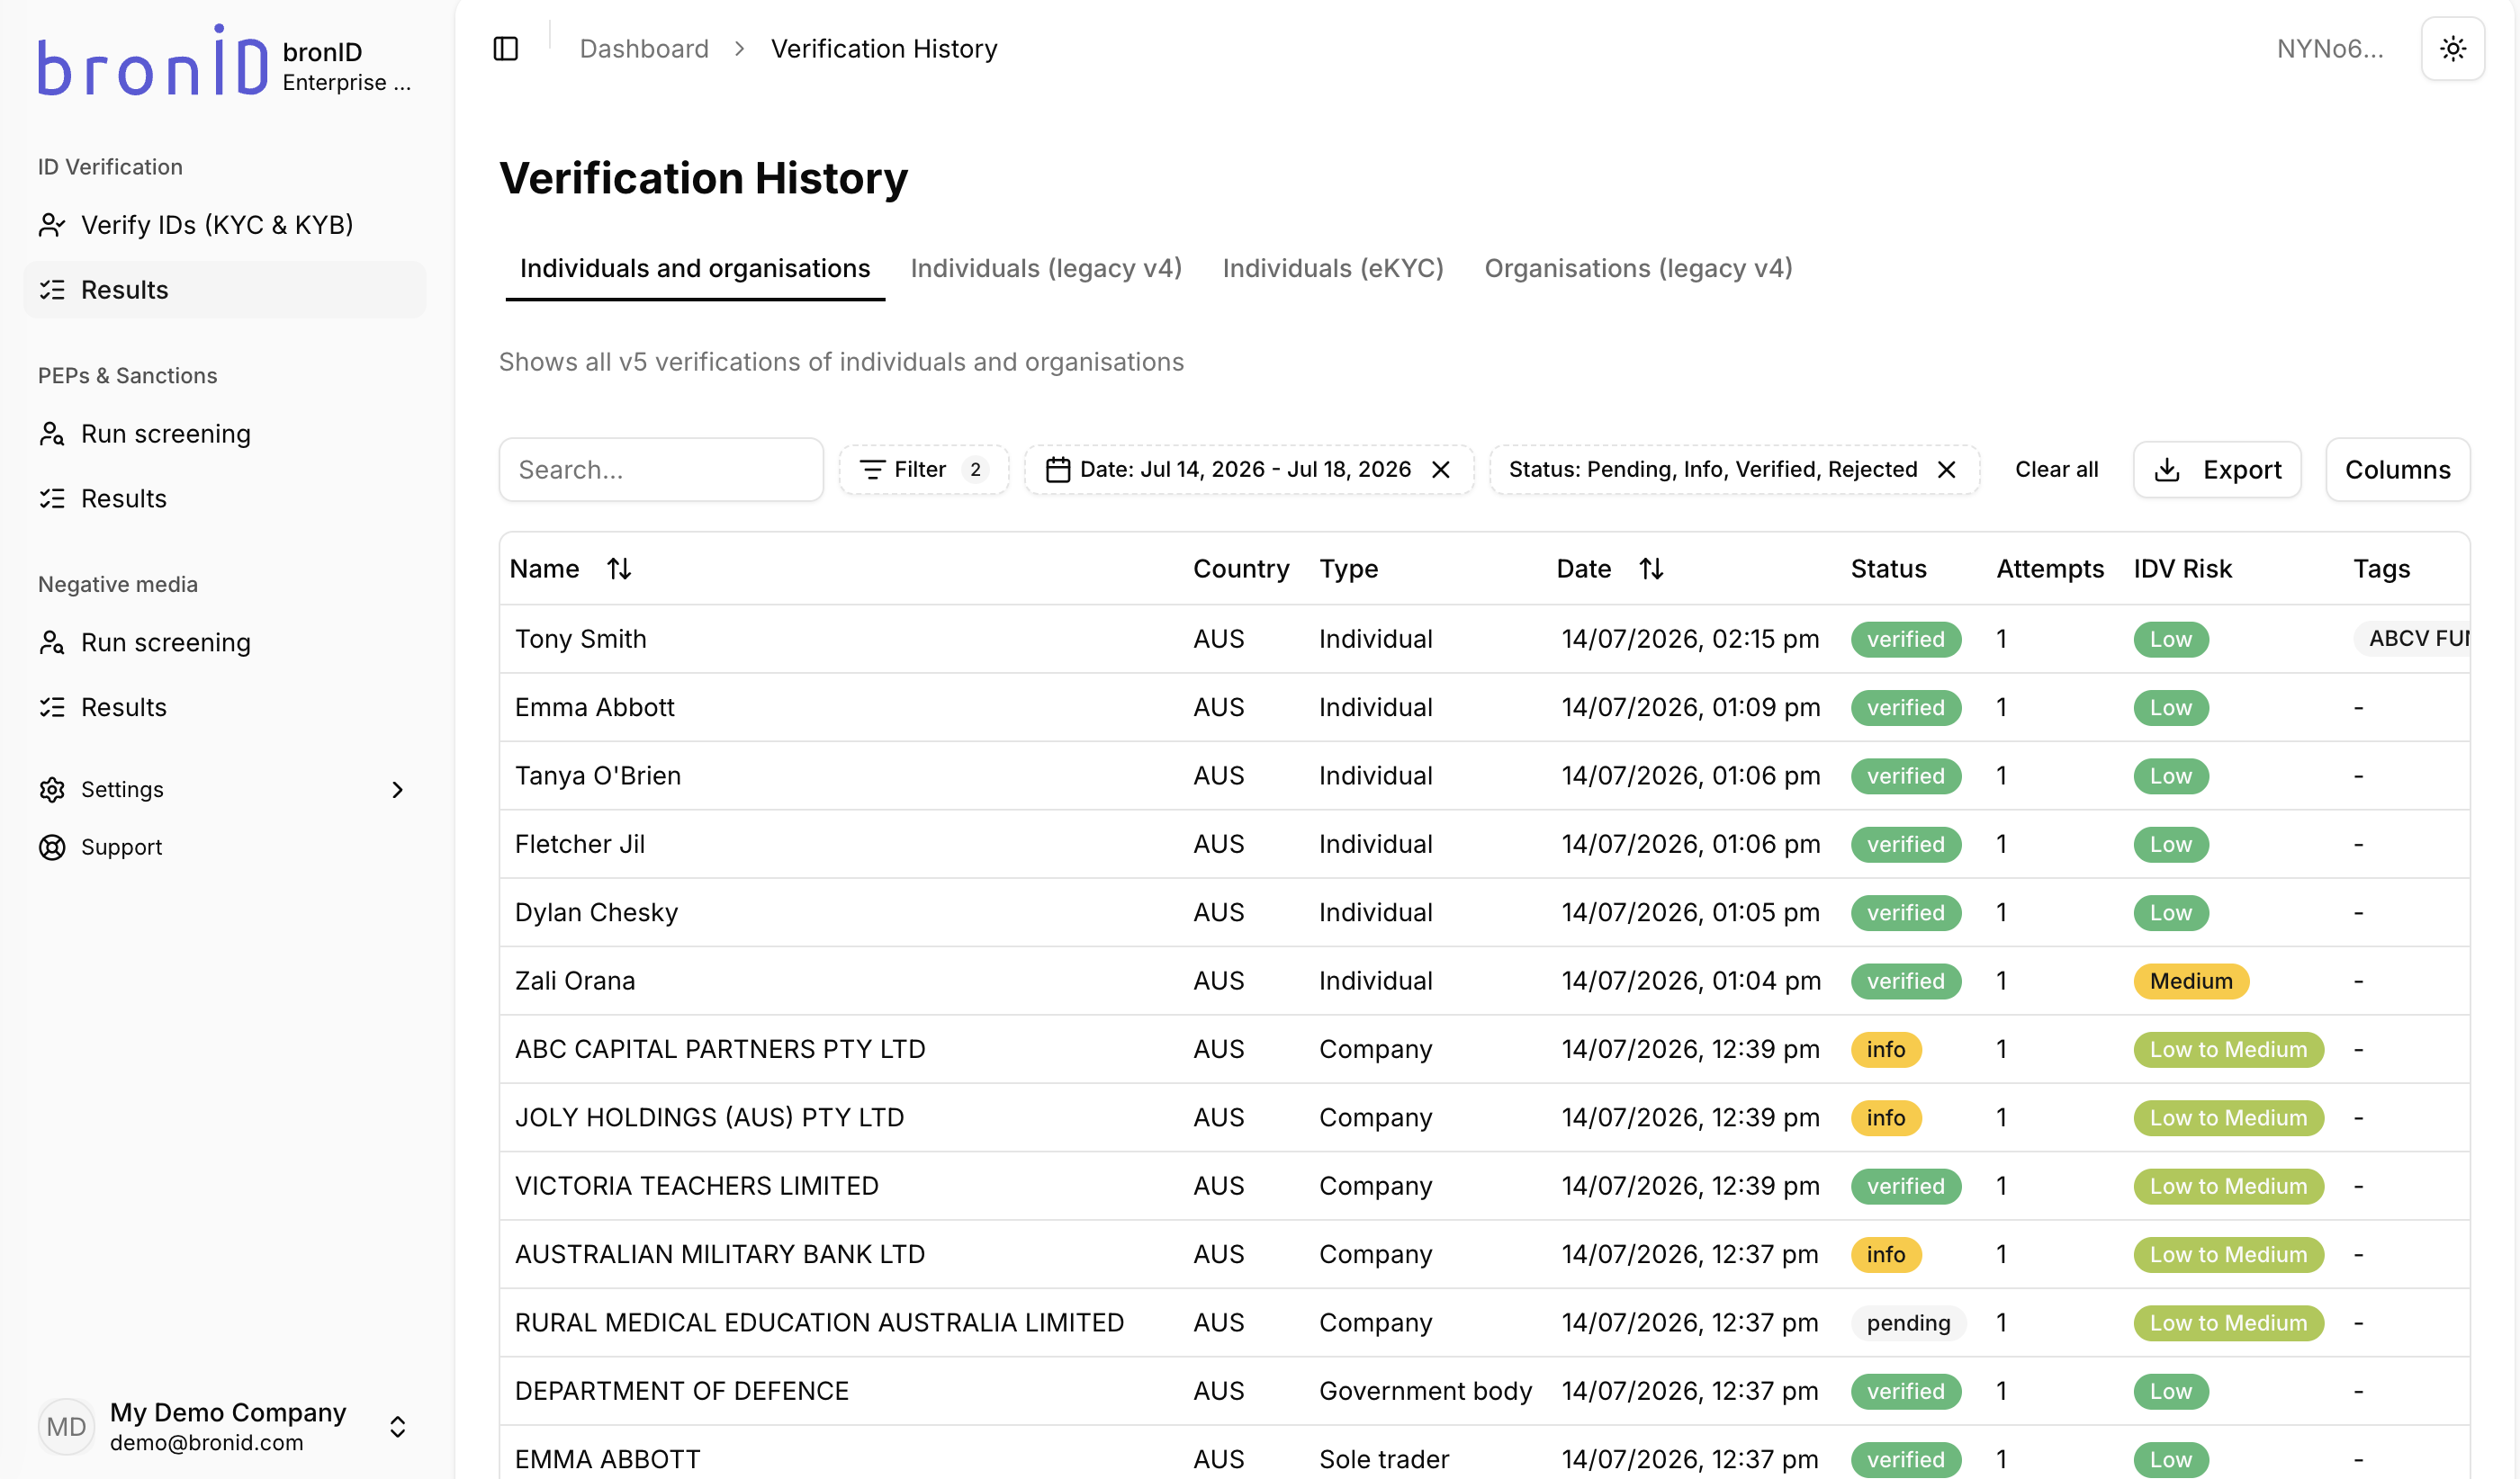Open RURAL MEDICAL EDUCATION AUSTRALIA LIMITED row
Viewport: 2520px width, 1479px height.
(1484, 1323)
